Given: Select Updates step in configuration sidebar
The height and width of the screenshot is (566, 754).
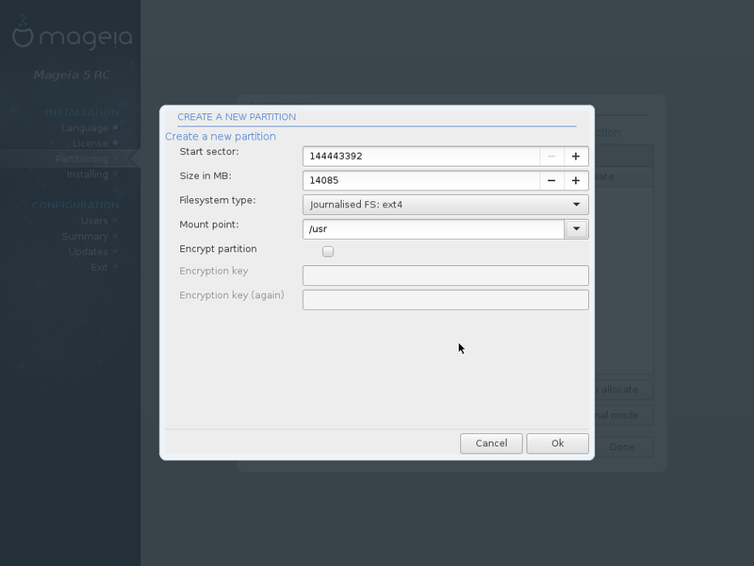Looking at the screenshot, I should tap(88, 252).
